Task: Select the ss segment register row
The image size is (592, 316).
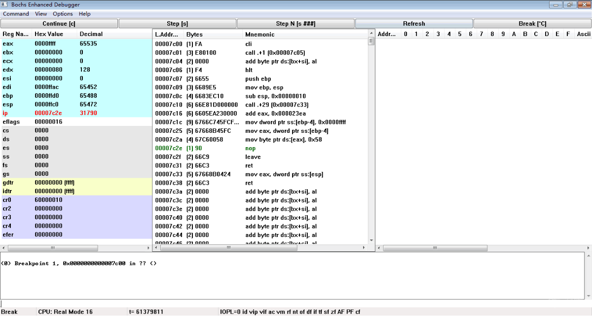Action: click(76, 157)
